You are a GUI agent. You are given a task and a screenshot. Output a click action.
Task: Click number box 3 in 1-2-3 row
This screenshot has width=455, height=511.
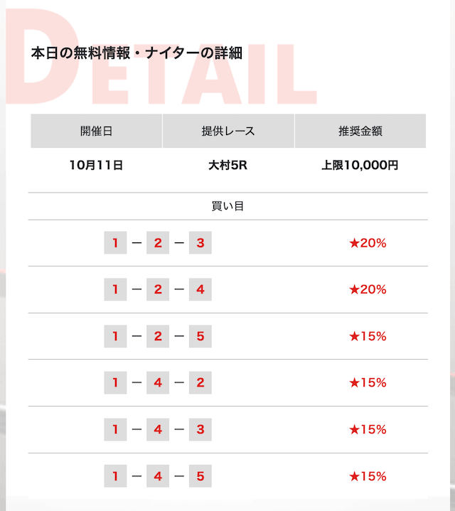pos(200,243)
